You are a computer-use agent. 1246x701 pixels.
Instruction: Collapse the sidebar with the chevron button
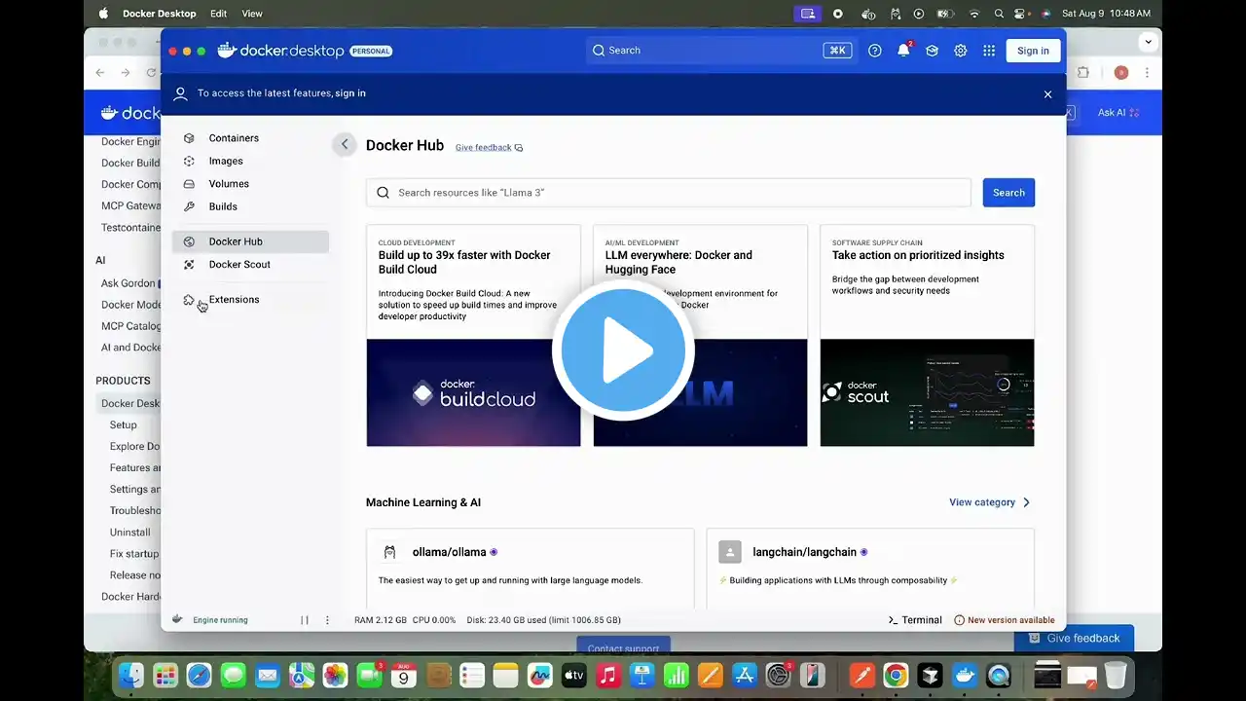coord(344,144)
